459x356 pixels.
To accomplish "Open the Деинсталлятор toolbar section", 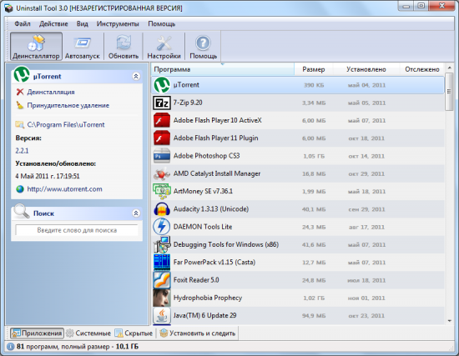I will click(36, 46).
